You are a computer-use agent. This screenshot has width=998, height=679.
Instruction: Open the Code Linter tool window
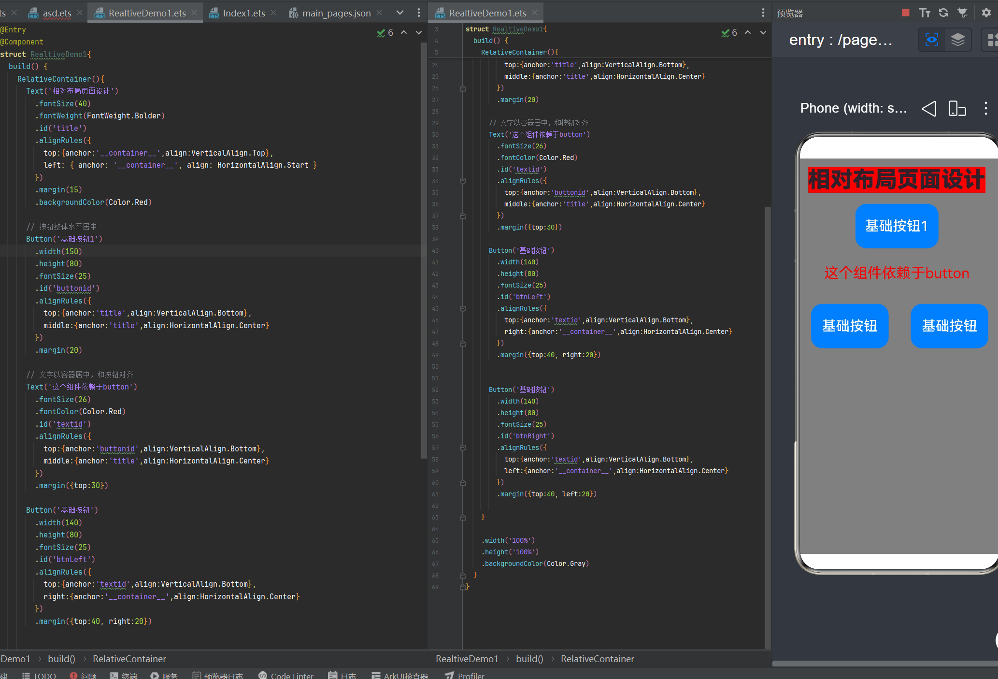tap(286, 675)
